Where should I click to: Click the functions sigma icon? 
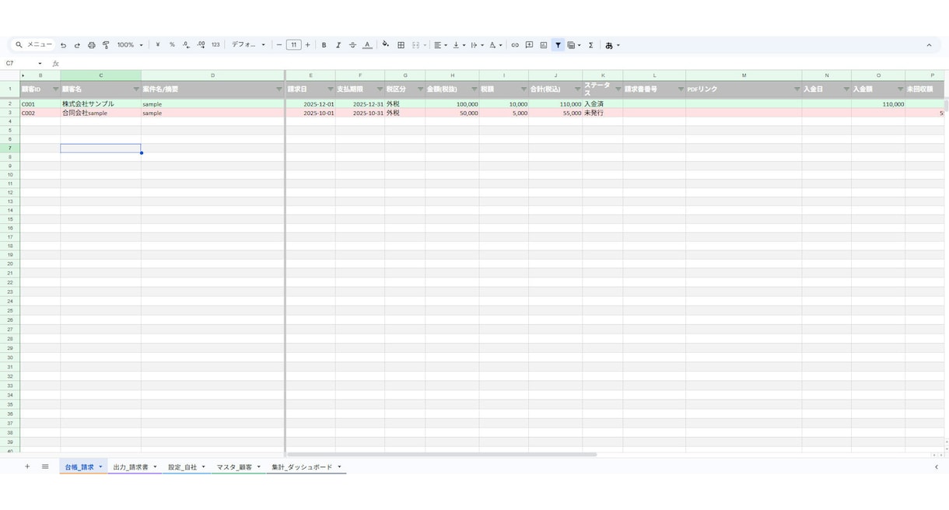click(x=590, y=45)
